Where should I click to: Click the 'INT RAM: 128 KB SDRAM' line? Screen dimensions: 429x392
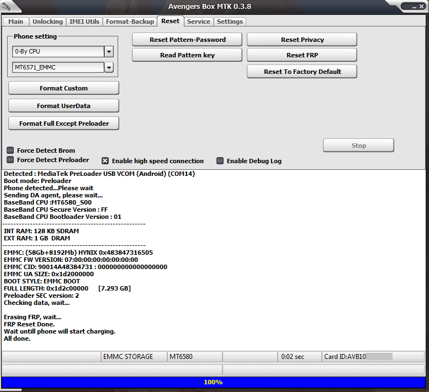[x=41, y=231]
